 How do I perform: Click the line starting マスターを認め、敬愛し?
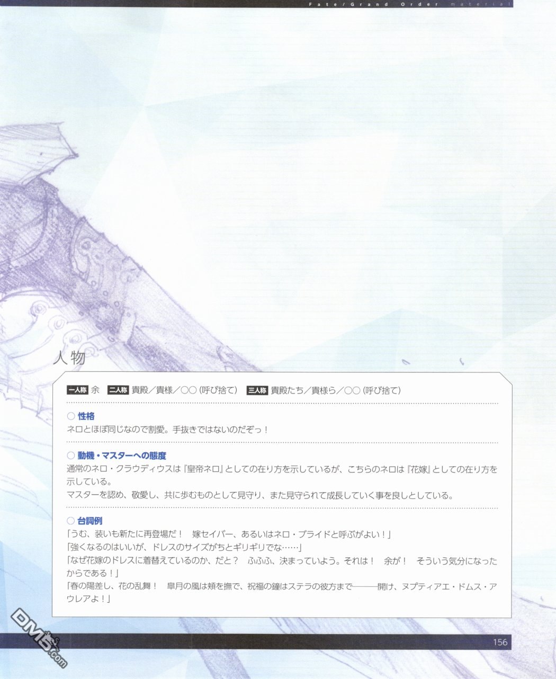261,495
